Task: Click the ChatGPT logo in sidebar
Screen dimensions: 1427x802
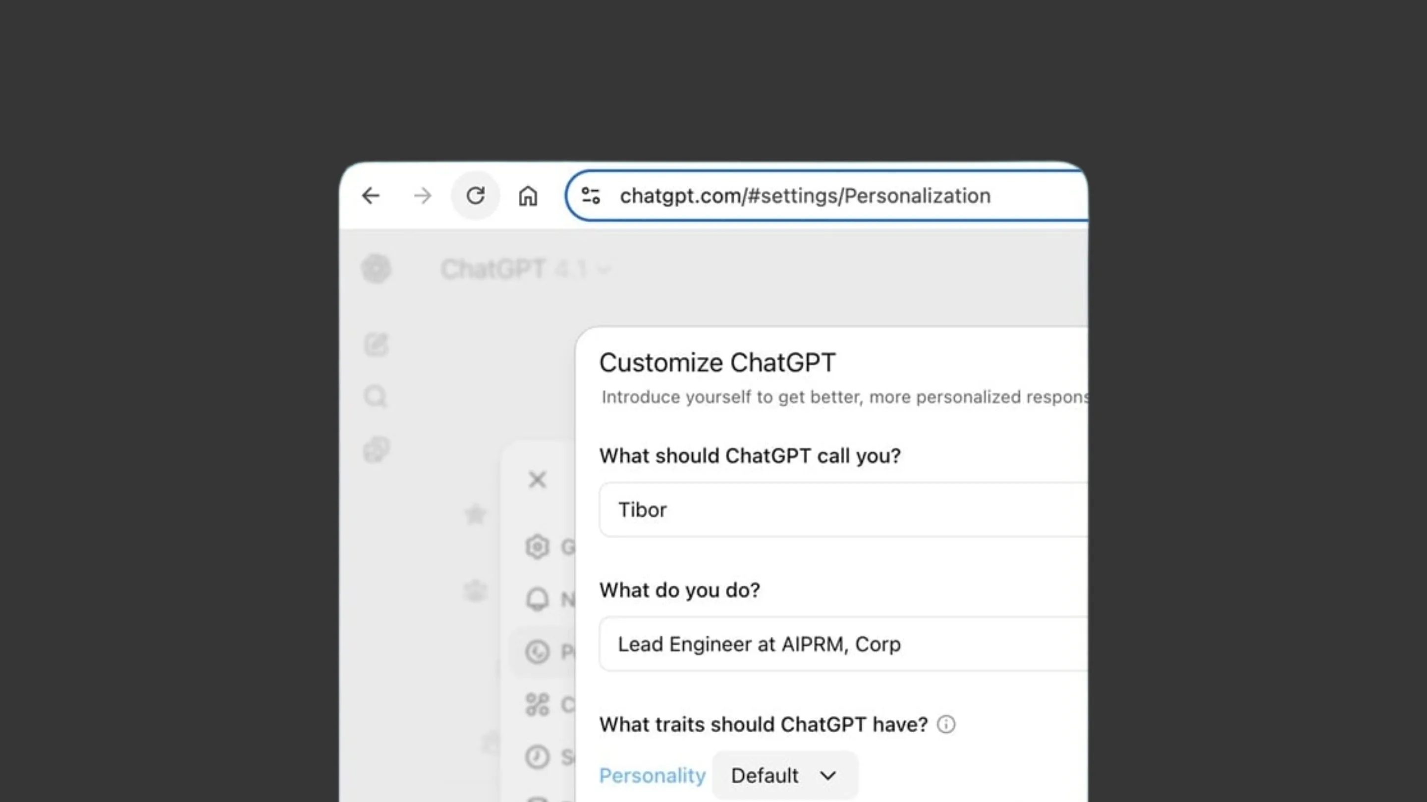Action: point(376,269)
